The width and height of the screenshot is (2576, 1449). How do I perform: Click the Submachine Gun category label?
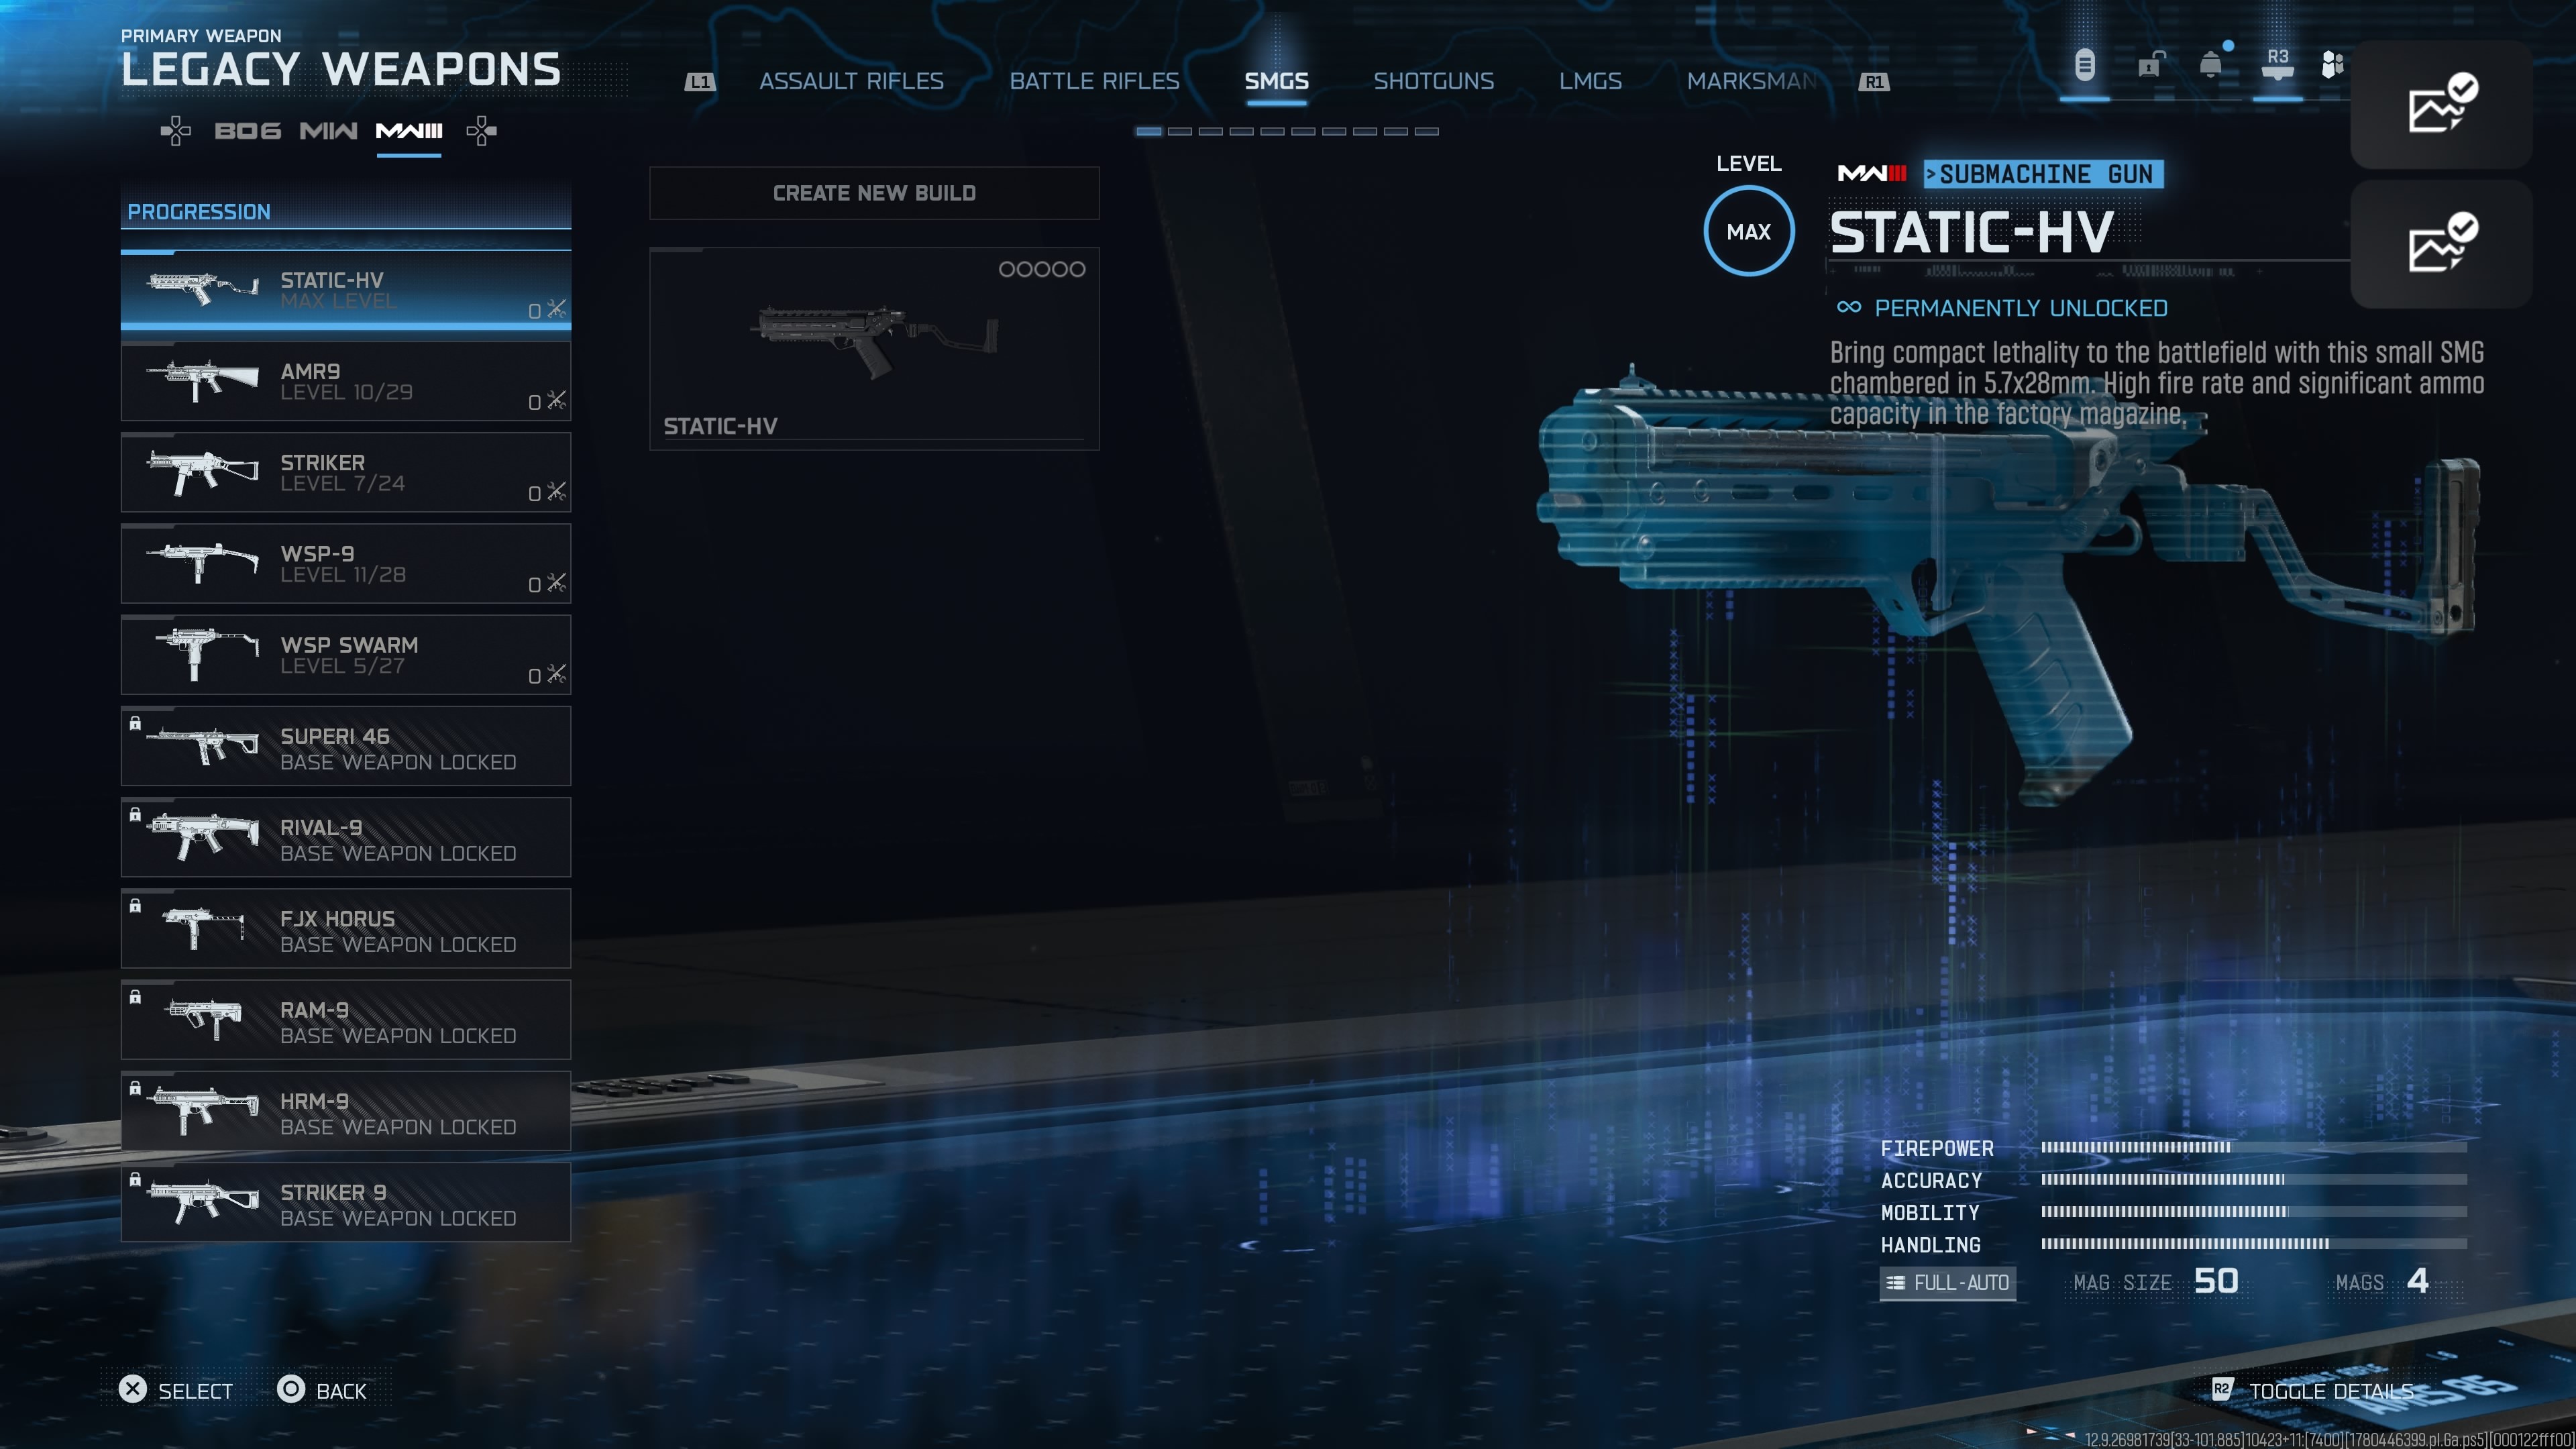point(2044,174)
